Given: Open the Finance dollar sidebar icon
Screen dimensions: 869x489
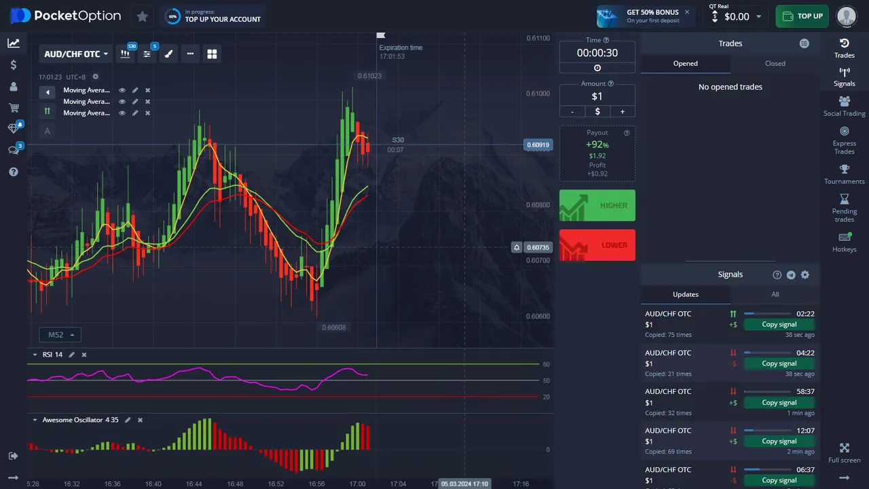Looking at the screenshot, I should click(14, 65).
